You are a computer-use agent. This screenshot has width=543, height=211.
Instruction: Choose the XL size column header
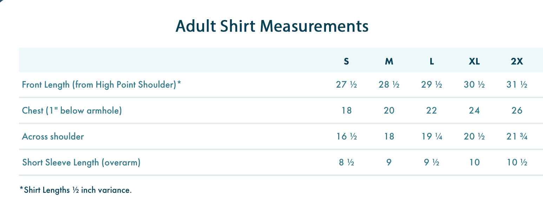(x=474, y=62)
